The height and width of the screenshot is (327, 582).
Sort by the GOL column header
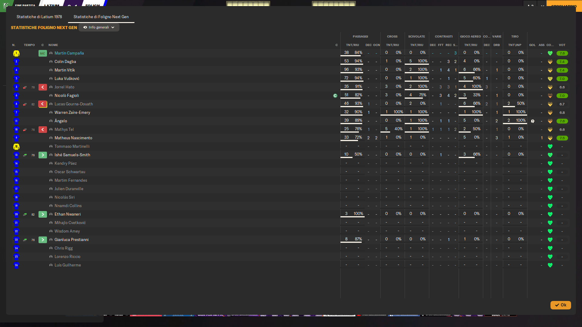click(532, 45)
